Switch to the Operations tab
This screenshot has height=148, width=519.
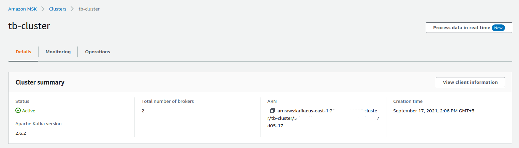point(98,52)
